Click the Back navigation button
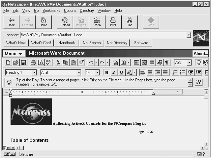 click(x=11, y=22)
